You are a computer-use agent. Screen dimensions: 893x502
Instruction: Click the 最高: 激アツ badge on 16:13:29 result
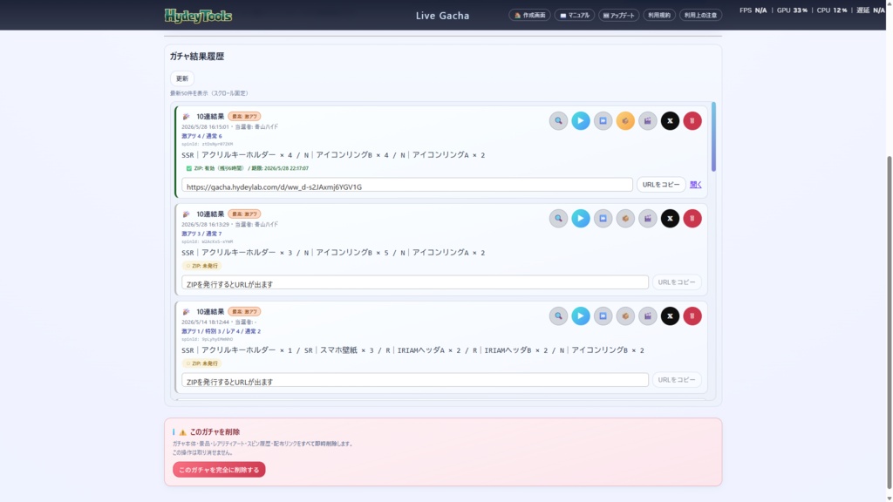(x=244, y=214)
